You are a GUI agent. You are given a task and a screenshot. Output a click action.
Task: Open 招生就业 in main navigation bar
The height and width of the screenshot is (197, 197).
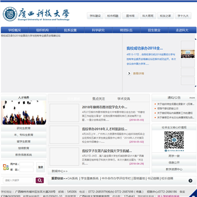coord(154,30)
